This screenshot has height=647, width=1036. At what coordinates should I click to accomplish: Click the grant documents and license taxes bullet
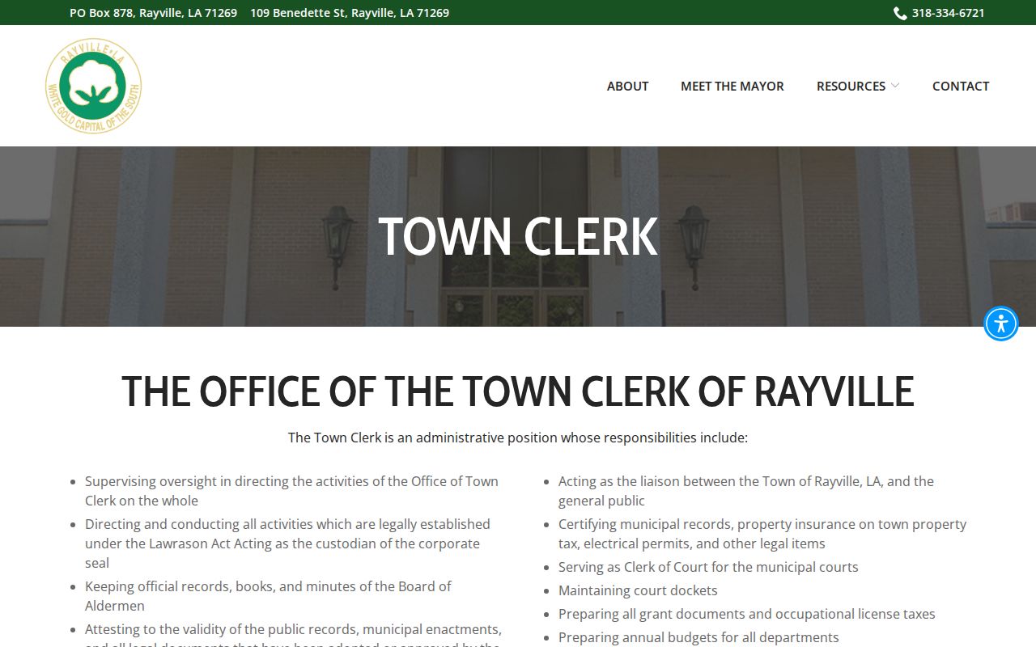pyautogui.click(x=746, y=614)
